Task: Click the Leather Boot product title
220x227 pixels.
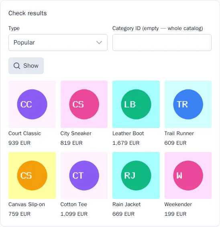Action: (x=128, y=133)
